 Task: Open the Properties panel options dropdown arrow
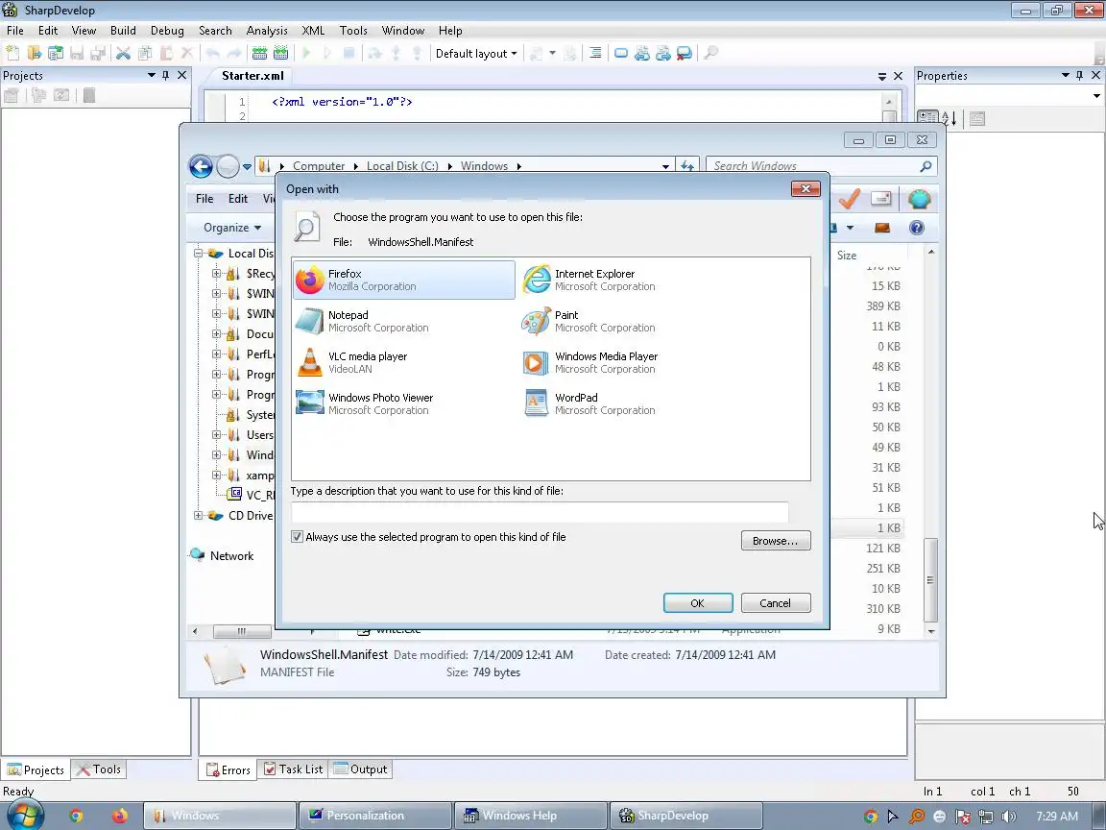(x=1065, y=75)
